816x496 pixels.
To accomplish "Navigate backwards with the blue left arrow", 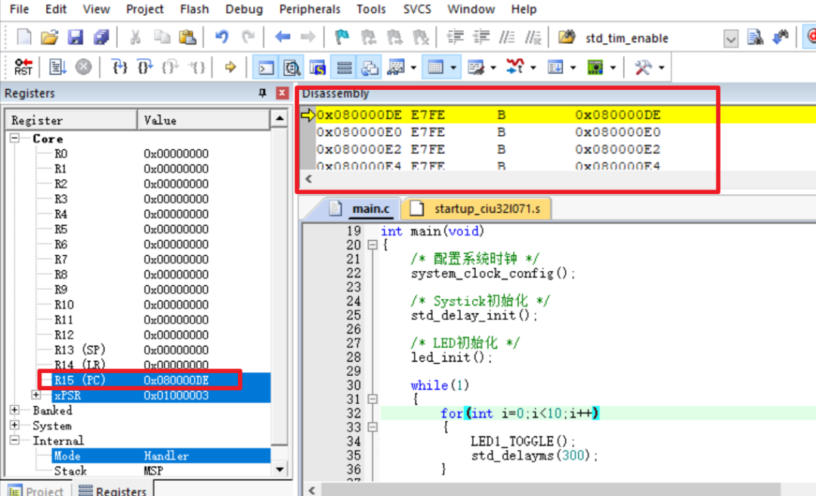I will [283, 37].
